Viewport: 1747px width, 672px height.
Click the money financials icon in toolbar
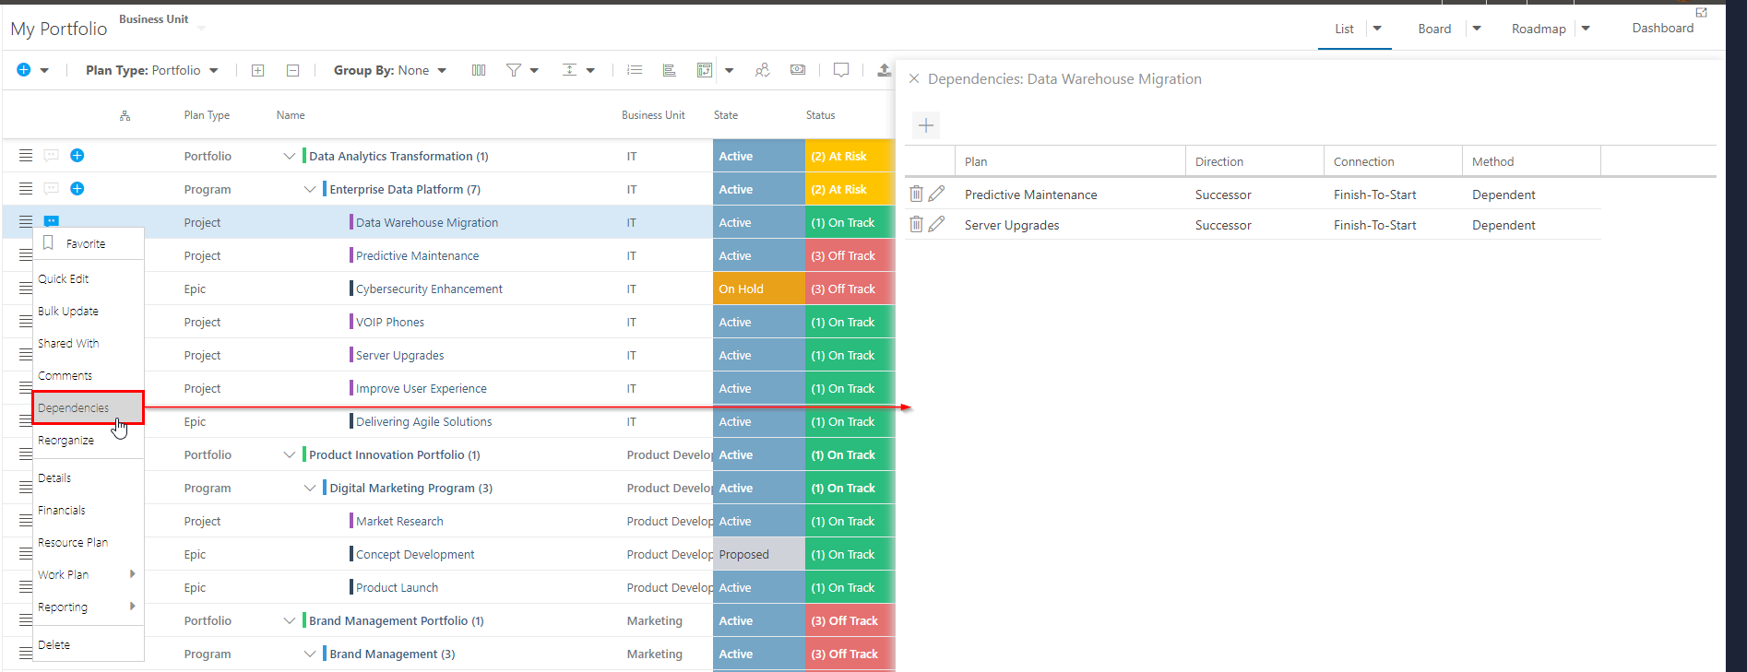[x=798, y=70]
